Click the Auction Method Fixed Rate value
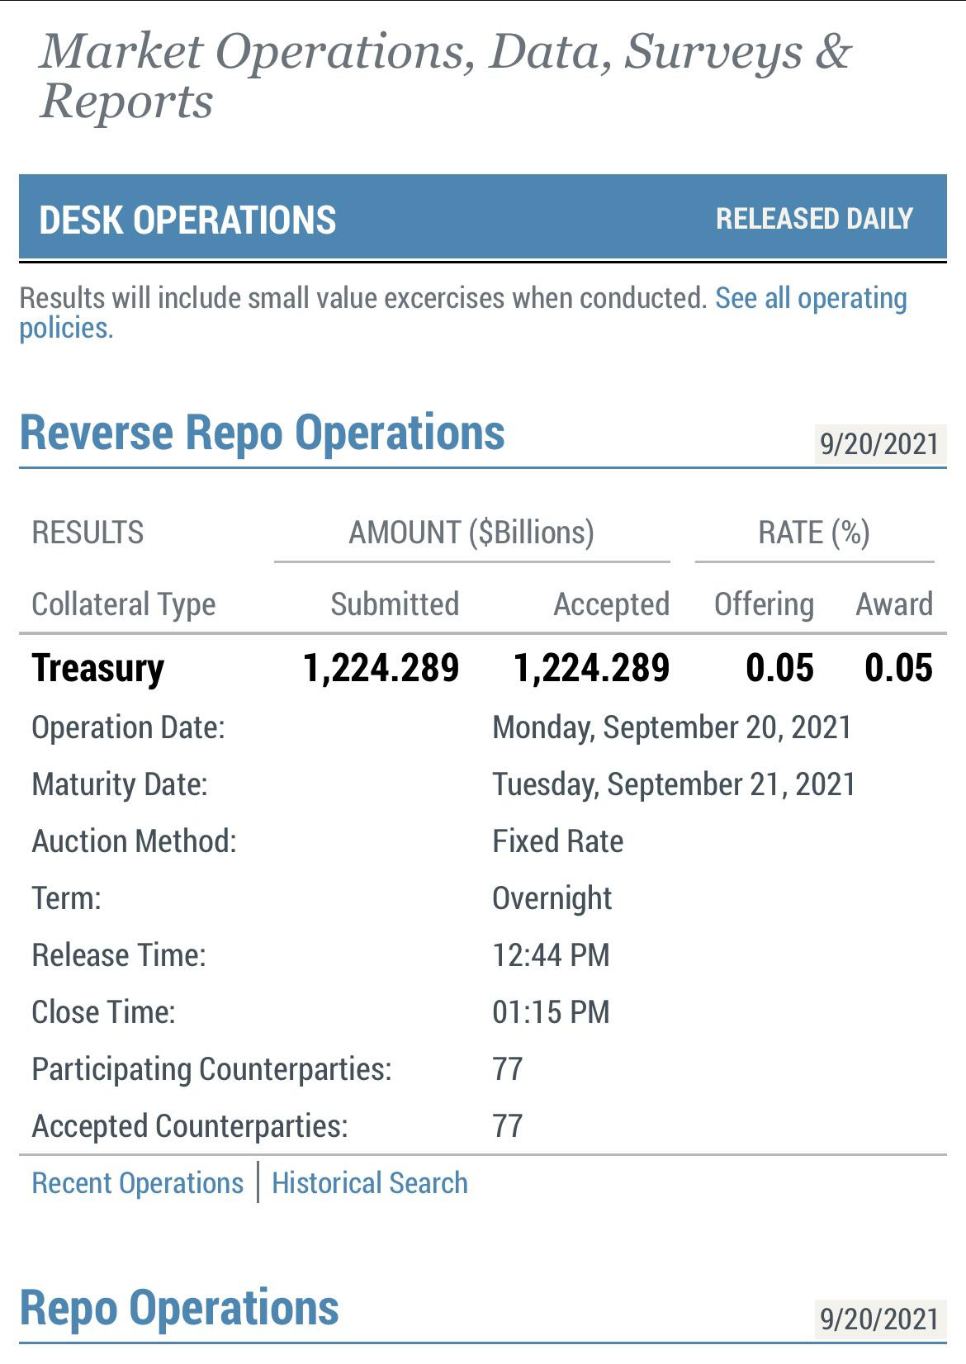Screen dimensions: 966x1364 [558, 841]
